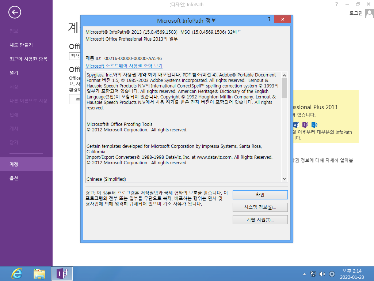
Task: Close the Microsoft InfoPath 정보 dialog
Action: [x=282, y=19]
